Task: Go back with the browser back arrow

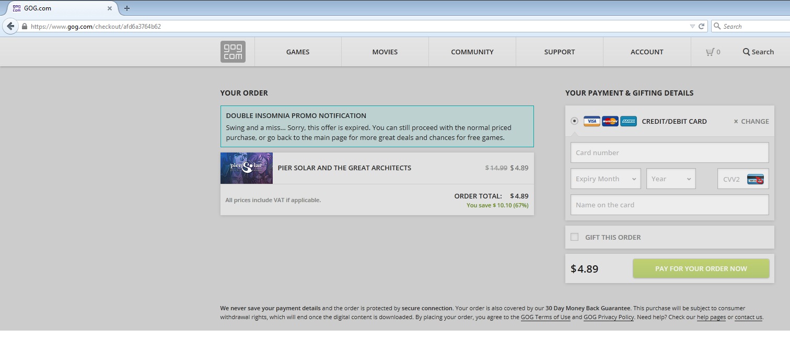Action: point(10,26)
